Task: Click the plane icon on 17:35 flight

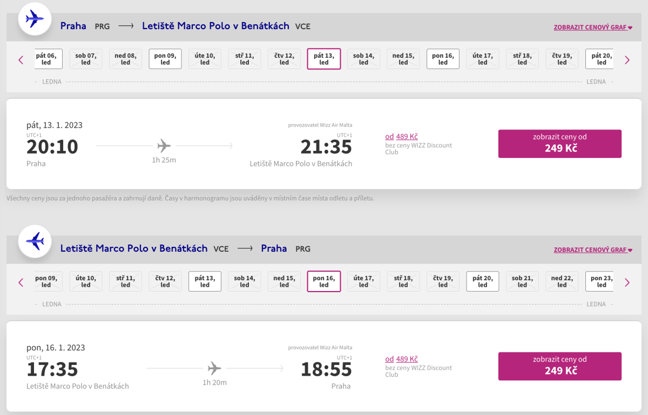Action: 214,368
